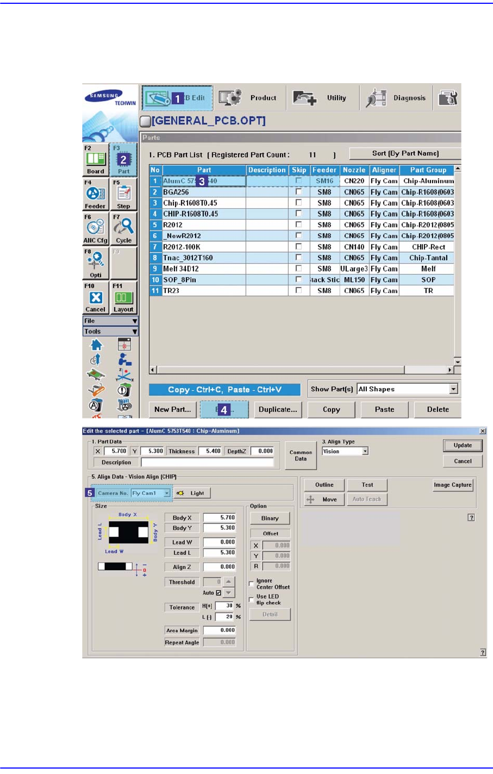
Task: Click the Threshold down stepper arrow
Action: click(229, 592)
